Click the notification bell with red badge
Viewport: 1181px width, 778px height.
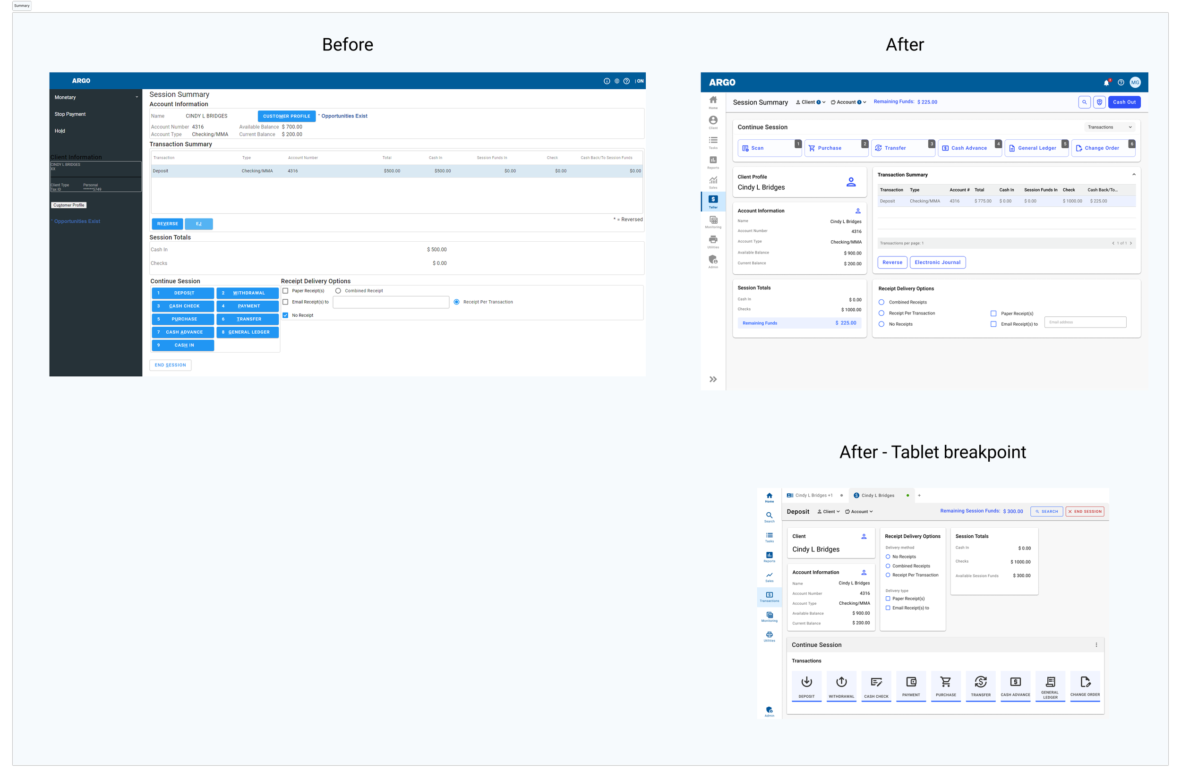tap(1106, 83)
